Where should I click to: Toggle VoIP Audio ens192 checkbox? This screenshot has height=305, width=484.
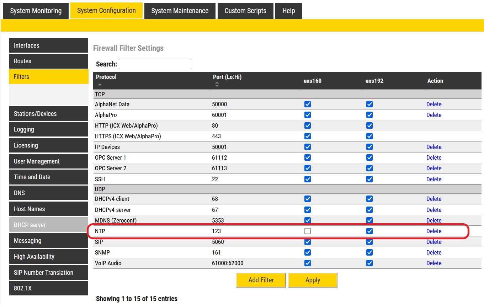[x=369, y=263]
